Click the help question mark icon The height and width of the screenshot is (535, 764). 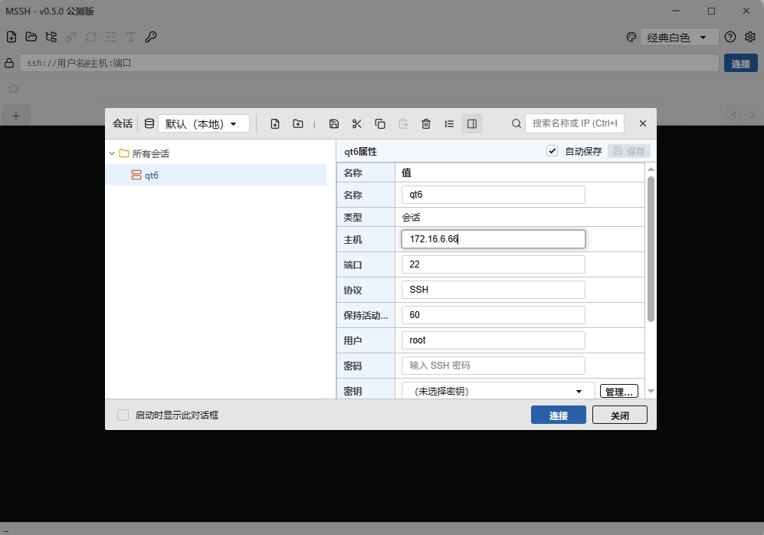tap(730, 37)
